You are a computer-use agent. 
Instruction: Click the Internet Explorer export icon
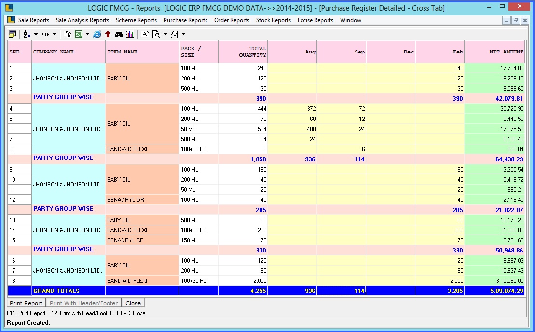click(x=97, y=34)
